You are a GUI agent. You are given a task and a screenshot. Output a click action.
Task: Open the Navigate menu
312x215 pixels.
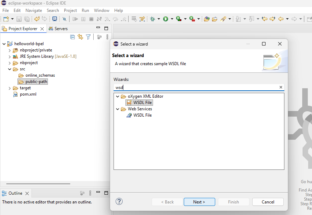click(x=34, y=11)
